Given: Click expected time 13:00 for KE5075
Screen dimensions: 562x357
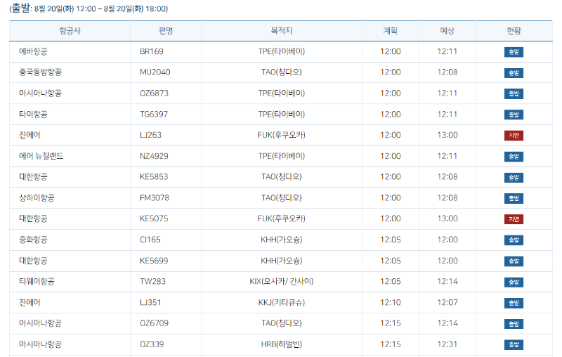Looking at the screenshot, I should [447, 219].
